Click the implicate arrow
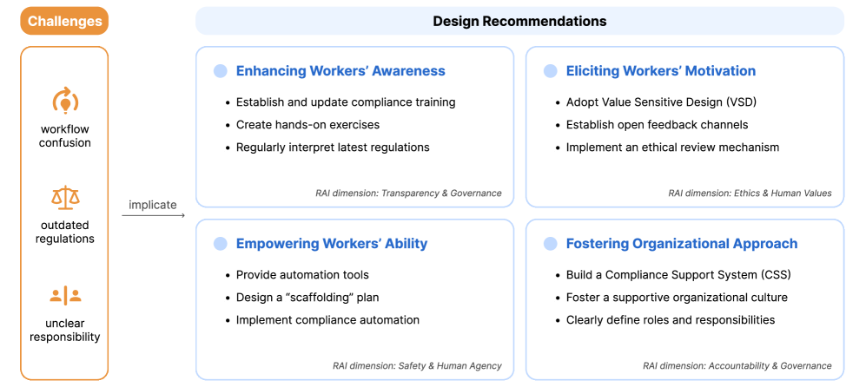 pyautogui.click(x=153, y=215)
